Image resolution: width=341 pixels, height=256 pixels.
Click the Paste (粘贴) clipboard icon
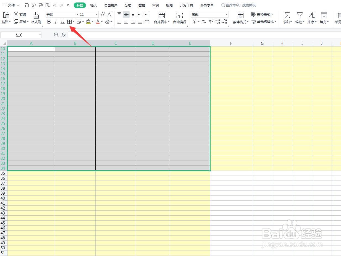6,15
